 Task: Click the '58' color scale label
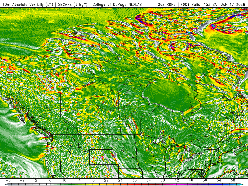click(233, 180)
